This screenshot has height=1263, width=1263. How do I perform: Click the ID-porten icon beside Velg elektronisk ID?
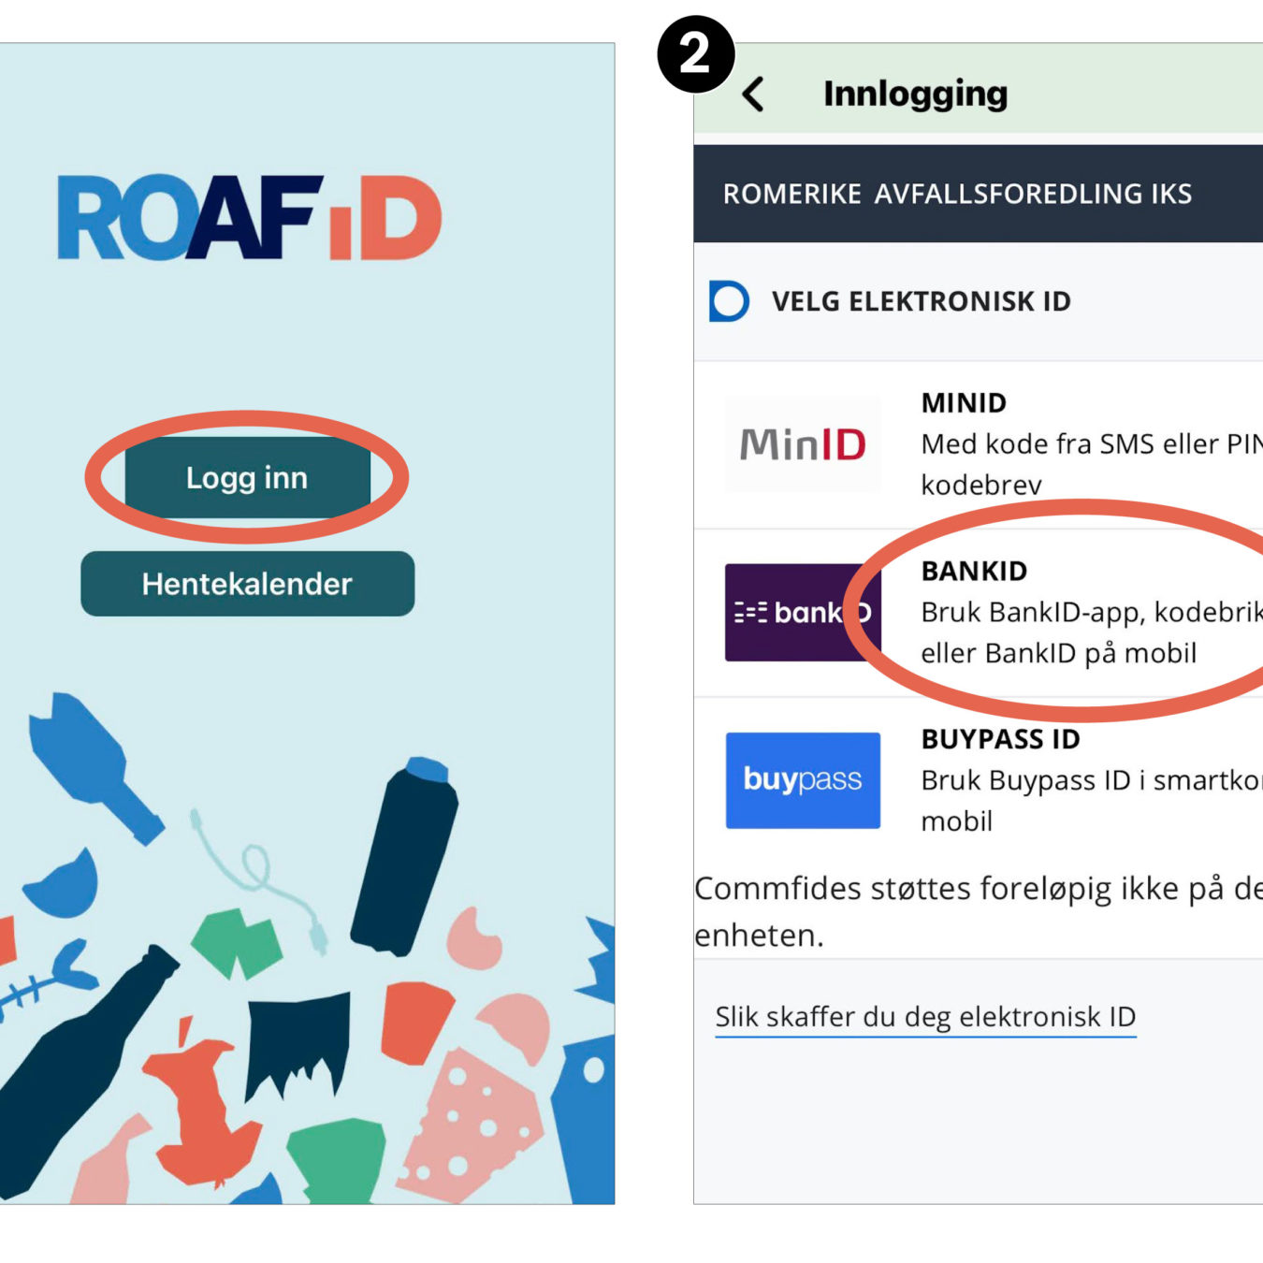tap(729, 301)
